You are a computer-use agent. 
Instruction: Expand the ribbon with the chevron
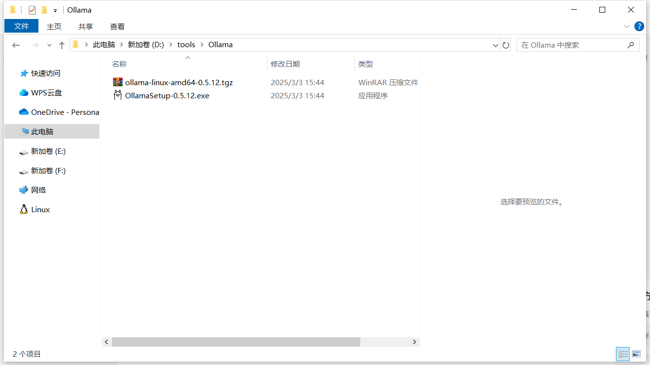click(x=626, y=26)
